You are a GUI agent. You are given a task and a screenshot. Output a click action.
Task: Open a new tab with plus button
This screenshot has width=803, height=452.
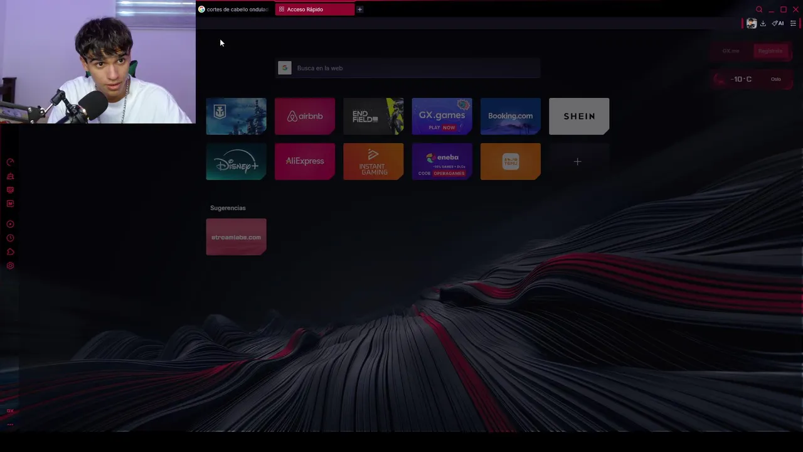(359, 9)
